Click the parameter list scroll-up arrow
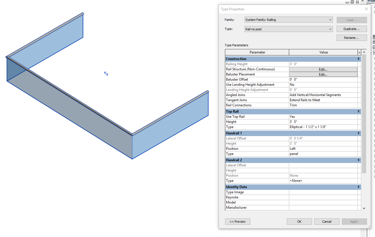The image size is (375, 237). [364, 52]
